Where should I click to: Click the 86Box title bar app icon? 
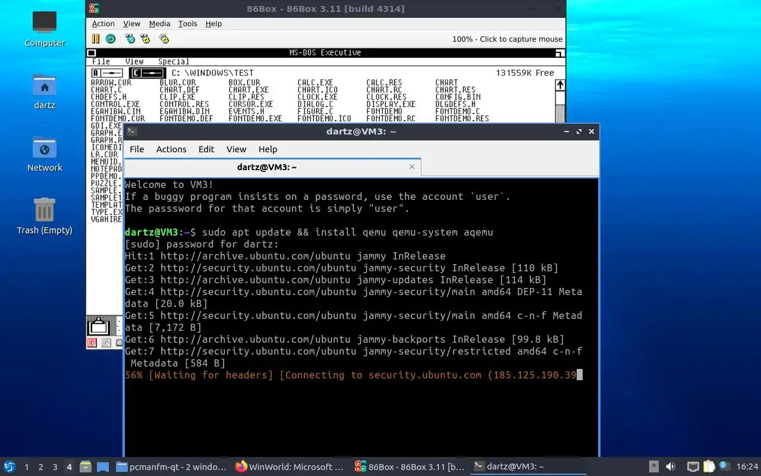click(94, 8)
